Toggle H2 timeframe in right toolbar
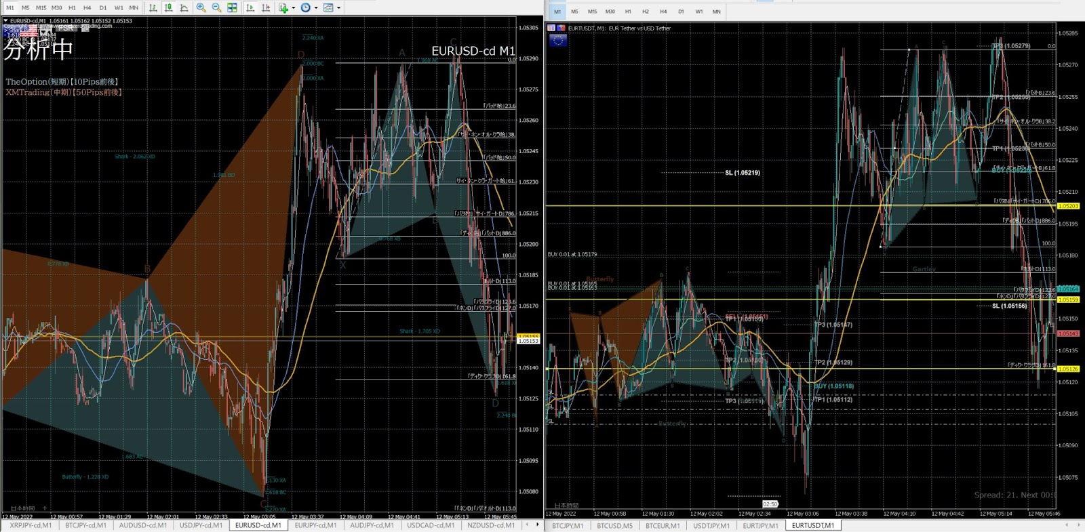 [645, 12]
